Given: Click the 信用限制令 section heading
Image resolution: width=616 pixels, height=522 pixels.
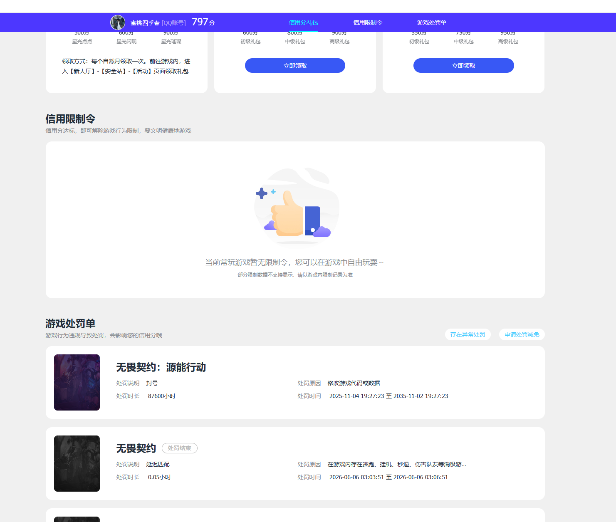Looking at the screenshot, I should point(70,119).
